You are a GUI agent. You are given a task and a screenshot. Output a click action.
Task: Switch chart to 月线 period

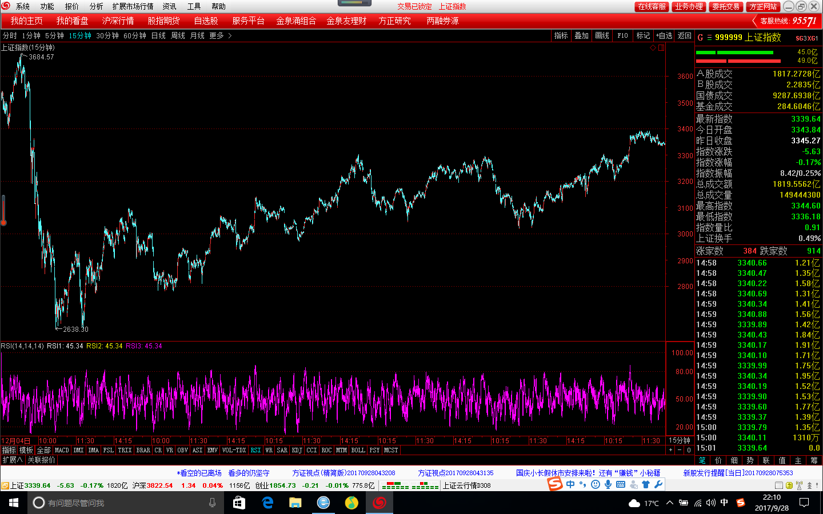click(197, 35)
